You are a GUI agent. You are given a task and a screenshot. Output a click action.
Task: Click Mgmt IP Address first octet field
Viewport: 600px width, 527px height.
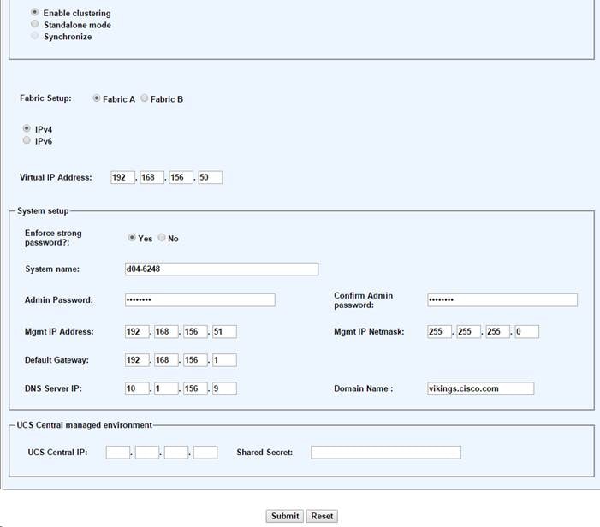tap(137, 332)
